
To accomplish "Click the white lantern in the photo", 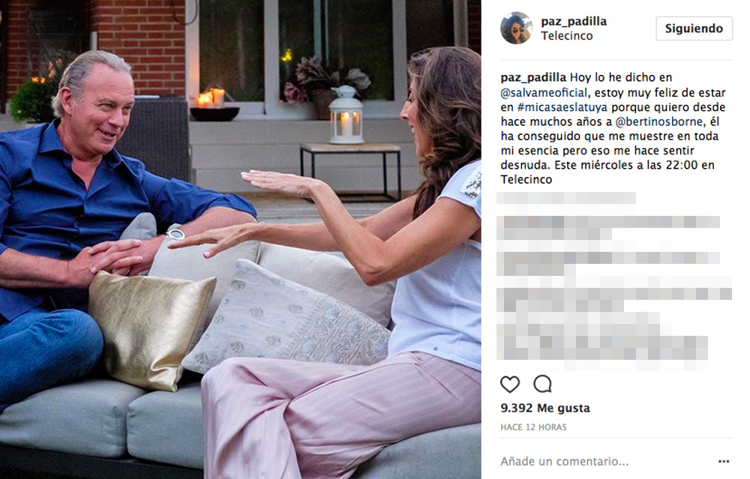I will click(x=346, y=115).
